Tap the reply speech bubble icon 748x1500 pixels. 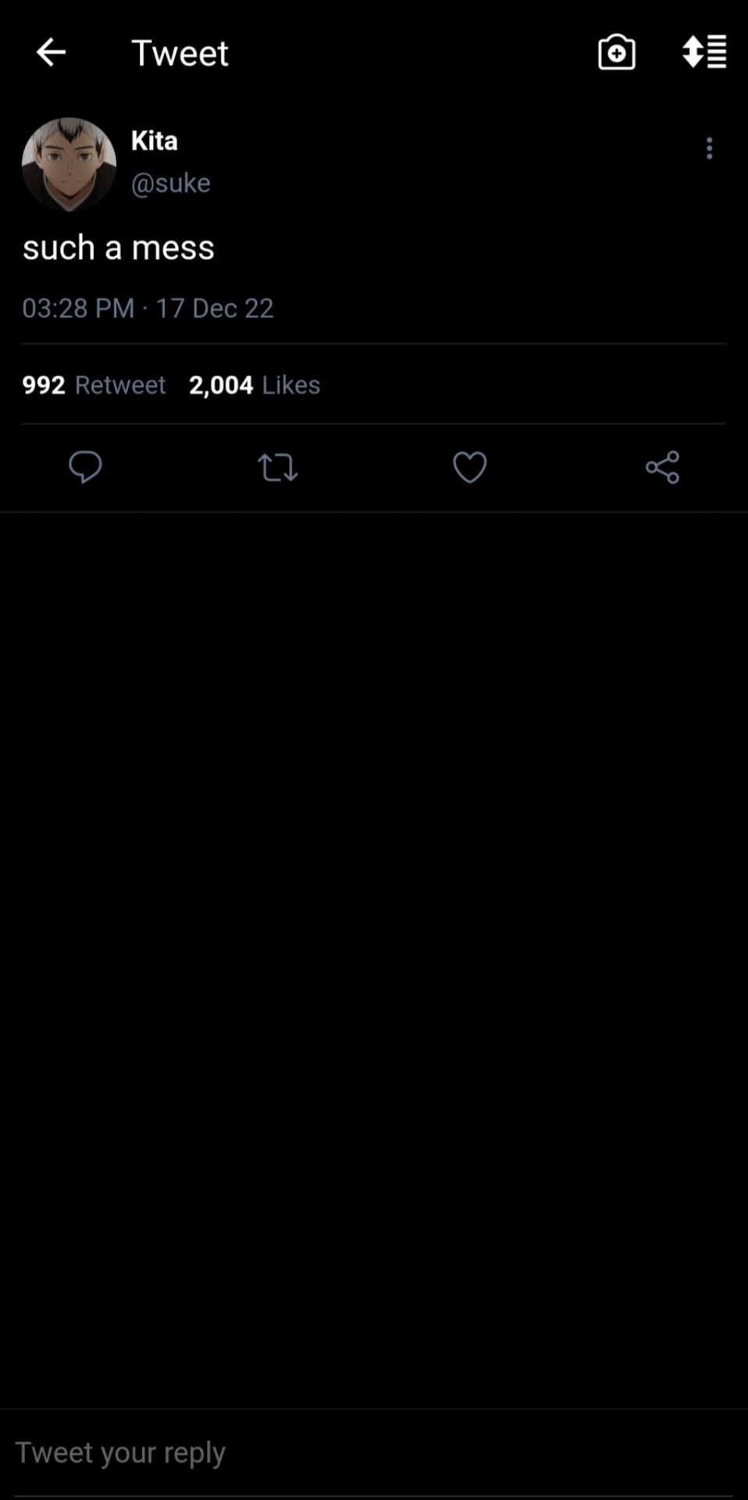tap(85, 467)
